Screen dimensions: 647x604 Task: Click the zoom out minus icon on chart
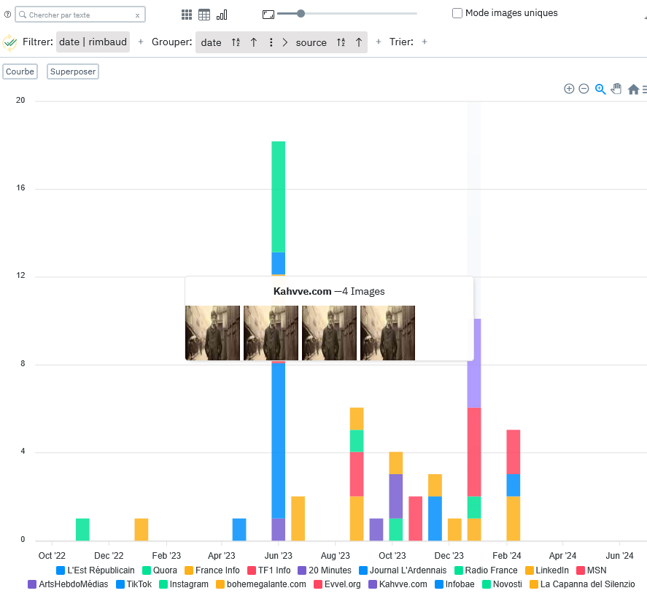[584, 89]
